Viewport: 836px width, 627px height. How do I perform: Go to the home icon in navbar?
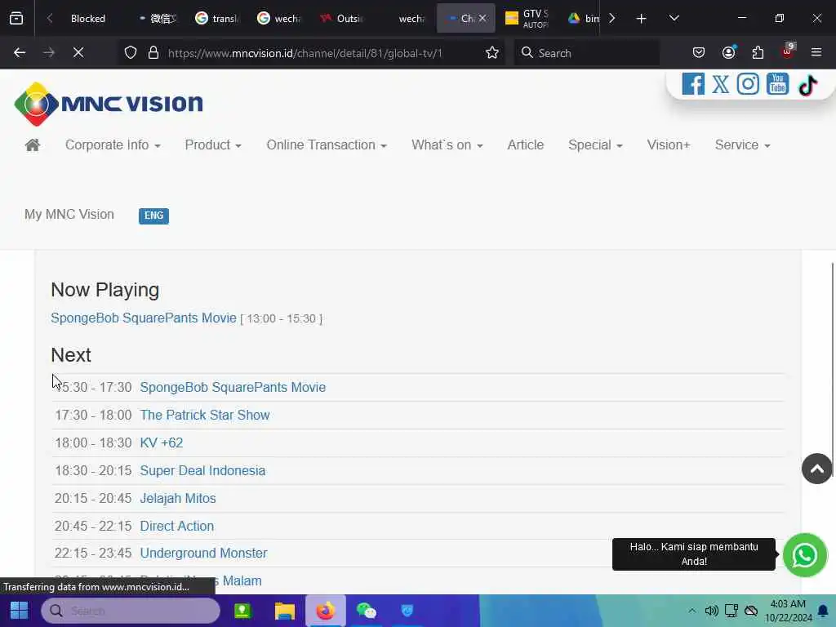click(33, 145)
